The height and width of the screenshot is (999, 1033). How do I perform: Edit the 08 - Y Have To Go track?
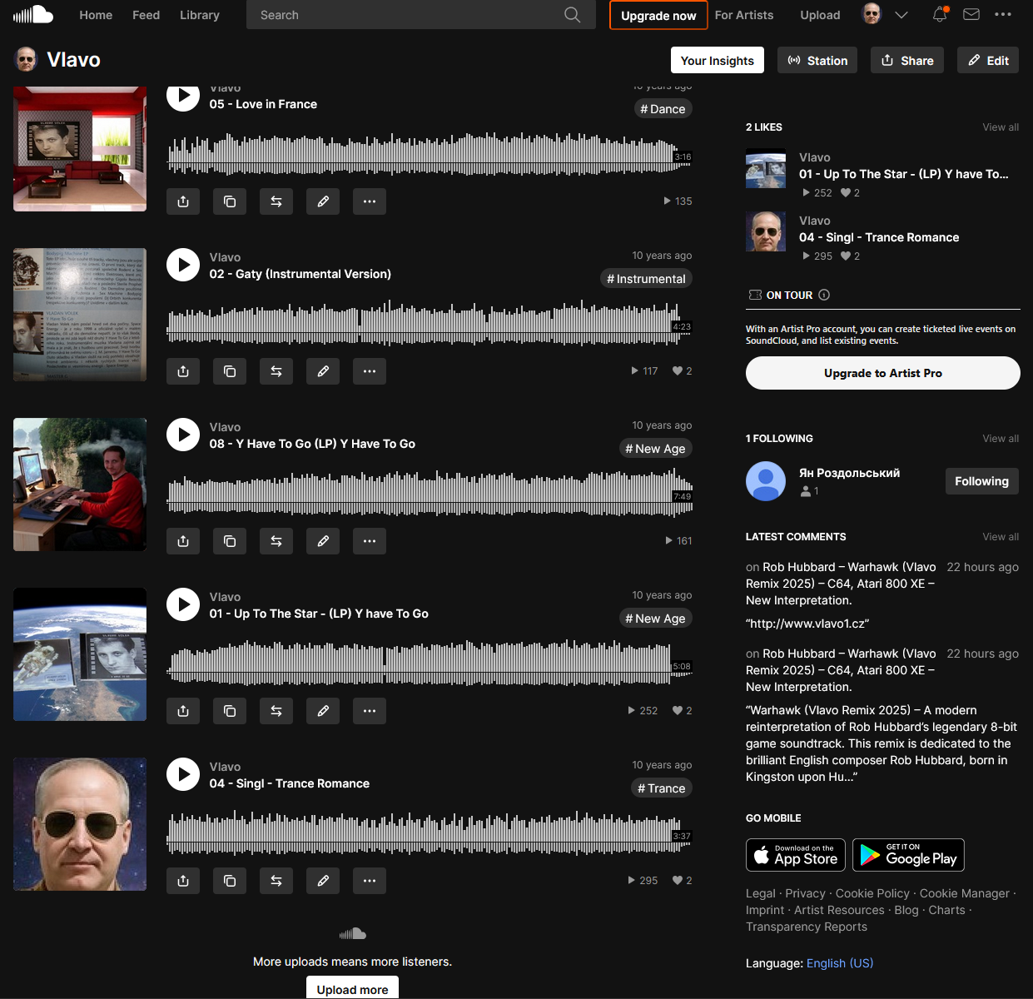pyautogui.click(x=323, y=541)
